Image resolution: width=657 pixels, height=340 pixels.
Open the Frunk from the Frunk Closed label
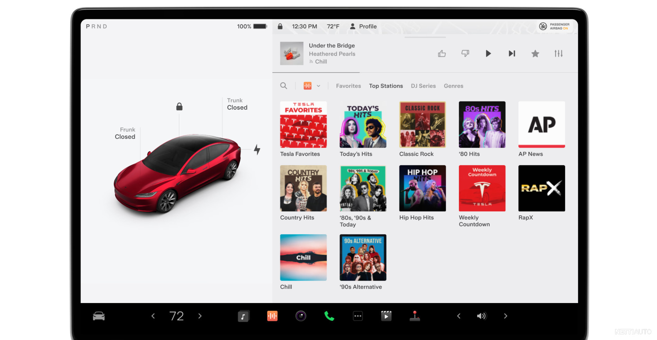(125, 133)
